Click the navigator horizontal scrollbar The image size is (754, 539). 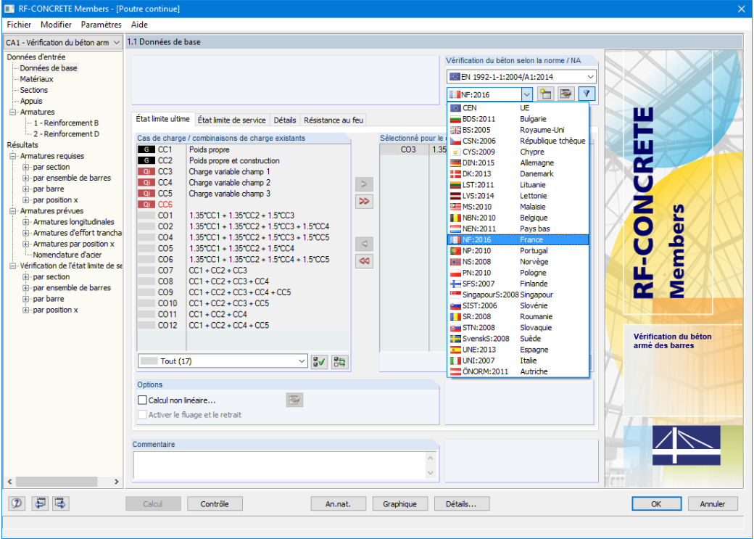[x=62, y=481]
